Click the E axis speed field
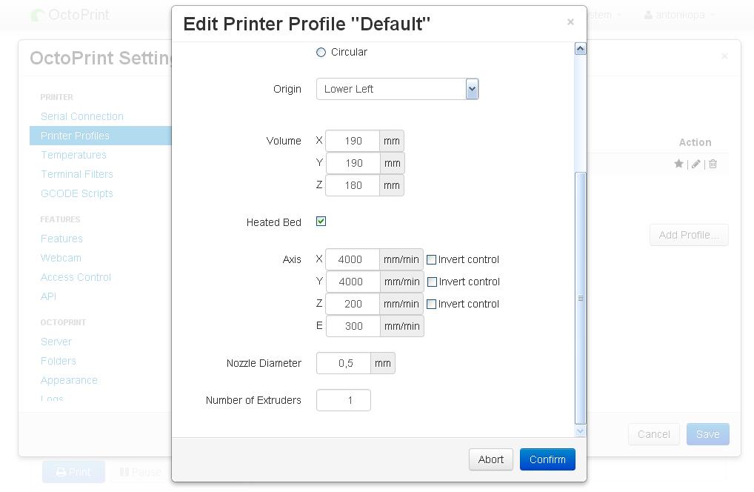Screen dimensions: 754x492 (353, 326)
